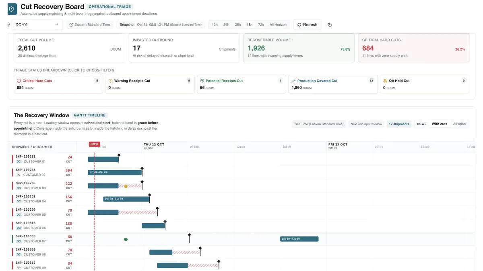Select the 12h horizon option
This screenshot has height=271, width=483.
[215, 24]
